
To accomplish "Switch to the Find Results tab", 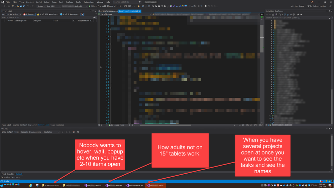I will [8, 174].
